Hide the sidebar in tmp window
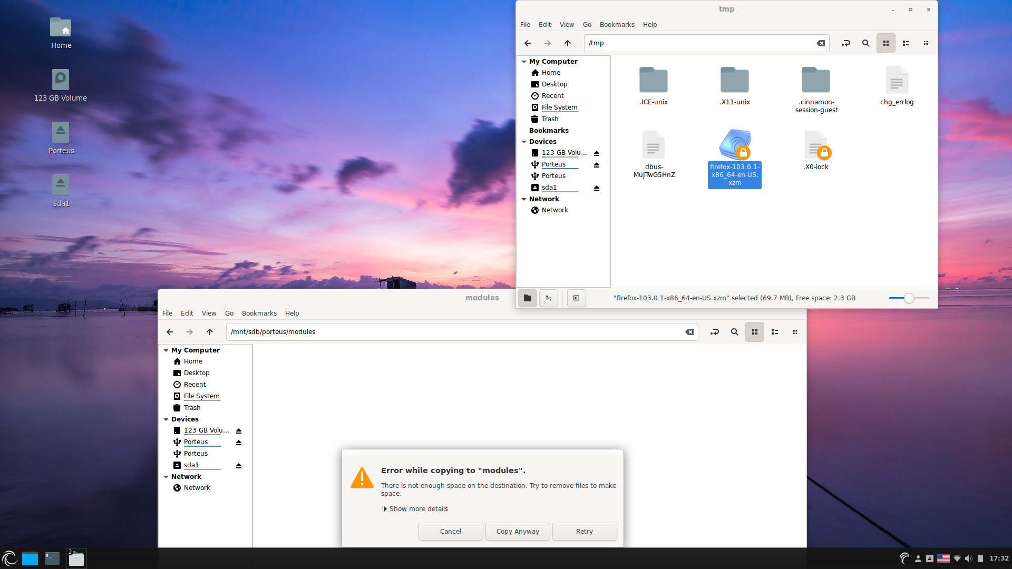 point(576,298)
